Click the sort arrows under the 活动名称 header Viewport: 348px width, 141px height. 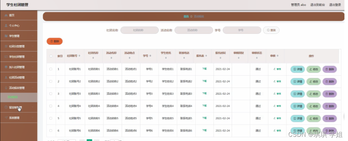[x=111, y=58]
